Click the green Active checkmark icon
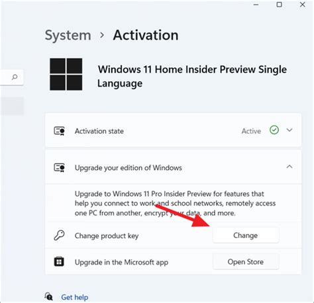This screenshot has height=303, width=314. pyautogui.click(x=274, y=130)
